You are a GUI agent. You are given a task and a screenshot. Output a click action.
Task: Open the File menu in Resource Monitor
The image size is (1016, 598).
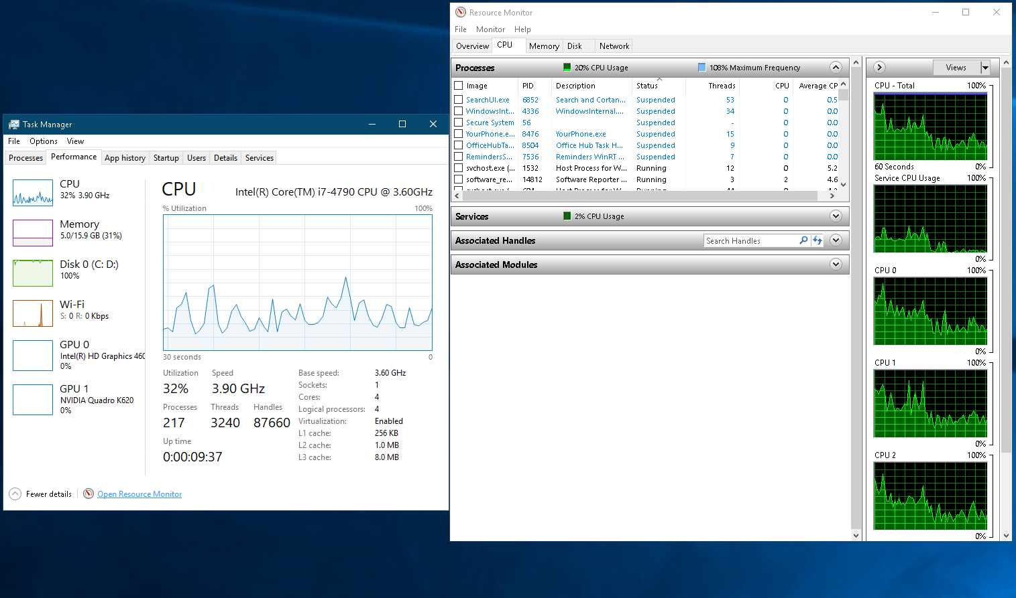point(461,29)
